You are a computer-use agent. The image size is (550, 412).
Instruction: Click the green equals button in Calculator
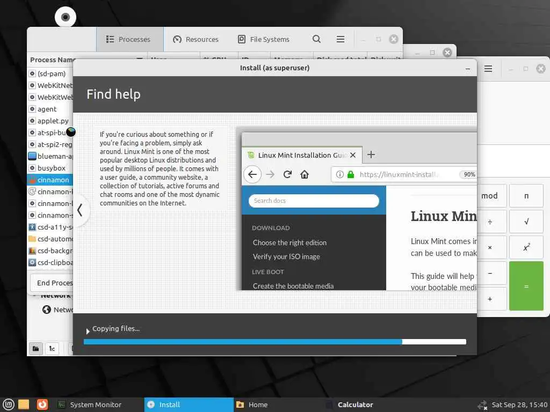pos(526,286)
